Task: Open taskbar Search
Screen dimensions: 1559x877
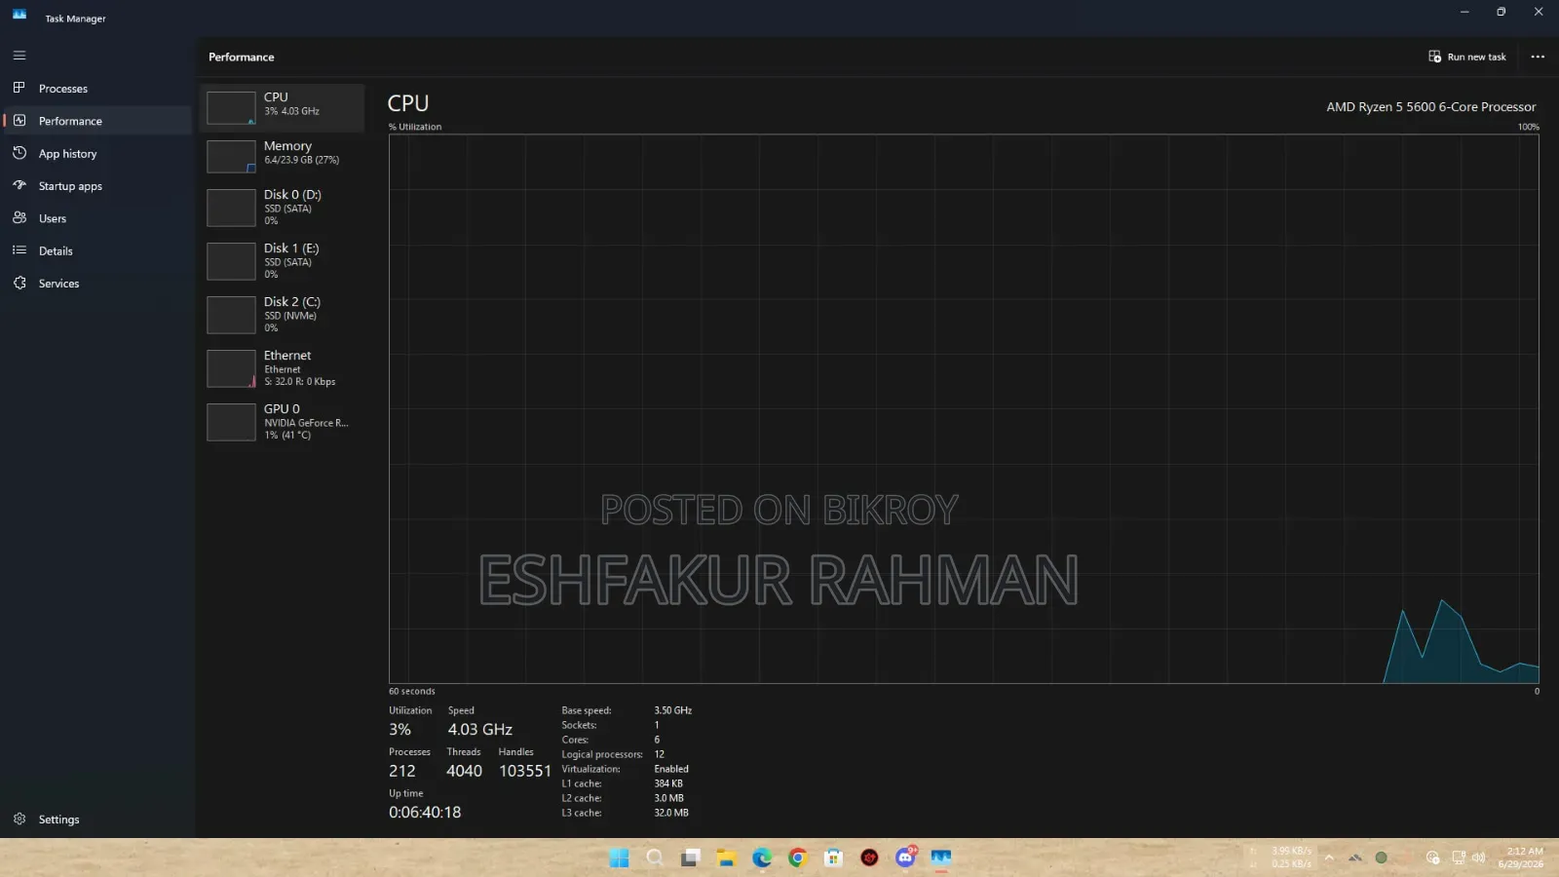Action: [x=655, y=858]
